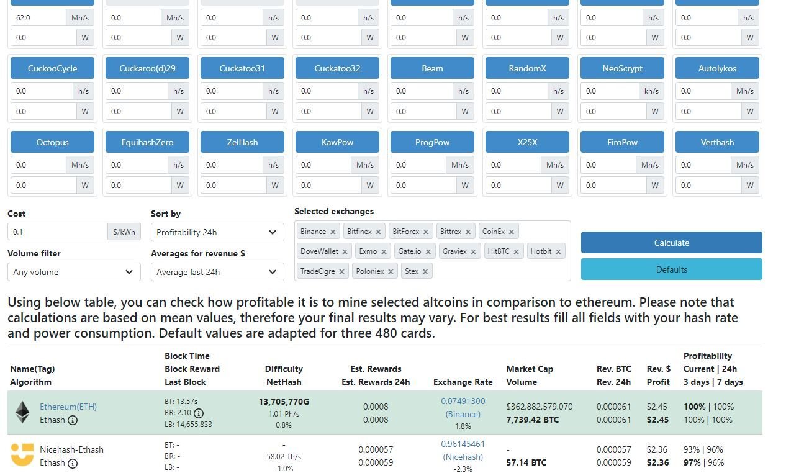The image size is (786, 473).
Task: Remove Stex exchange tag
Action: (425, 272)
